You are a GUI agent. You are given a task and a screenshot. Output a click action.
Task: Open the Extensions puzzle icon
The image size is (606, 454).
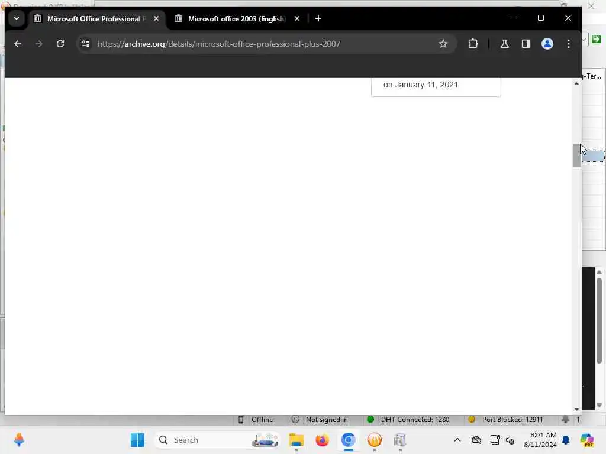[x=473, y=44]
